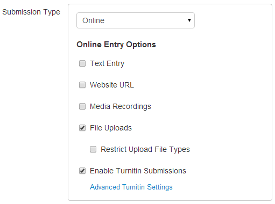Open Advanced Turnitin Settings link
The image size is (275, 204).
[131, 187]
